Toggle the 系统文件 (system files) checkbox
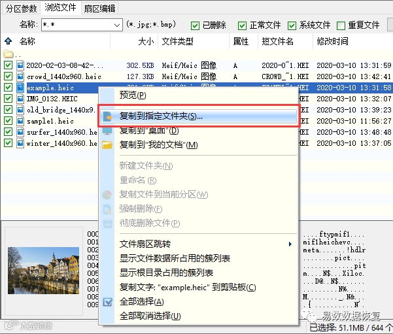 pyautogui.click(x=292, y=25)
